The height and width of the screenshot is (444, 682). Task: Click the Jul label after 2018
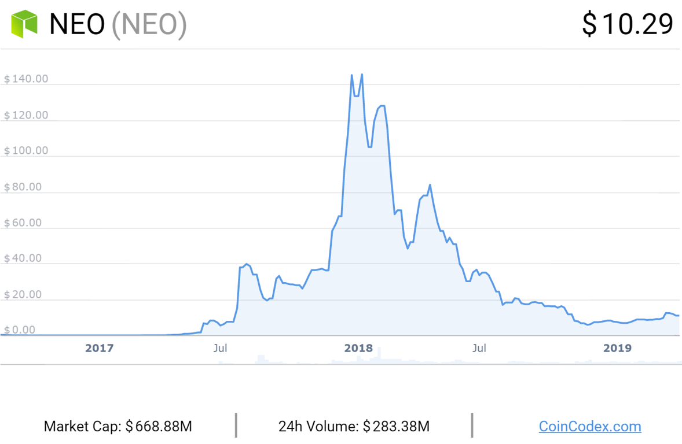click(479, 348)
